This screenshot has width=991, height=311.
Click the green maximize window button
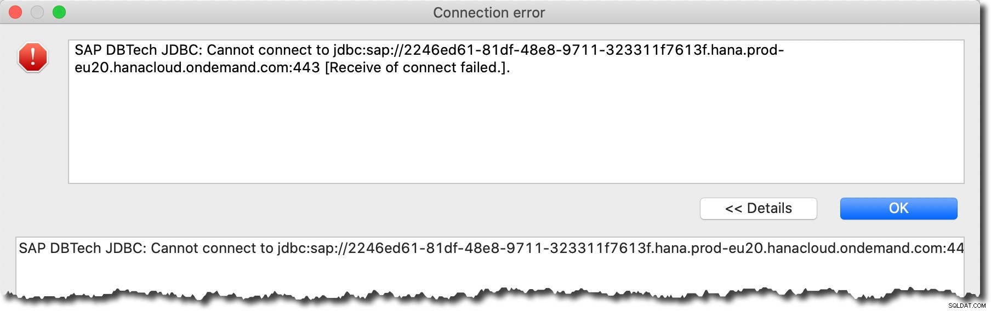click(59, 12)
